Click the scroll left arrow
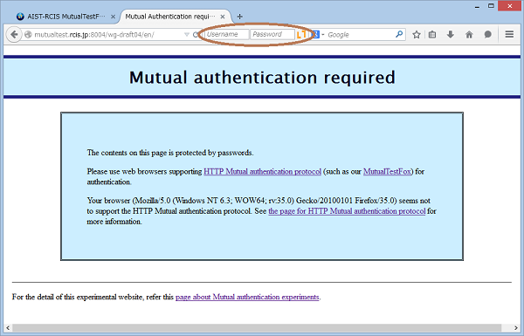Screen dimensions: 524x336 click(x=8, y=328)
